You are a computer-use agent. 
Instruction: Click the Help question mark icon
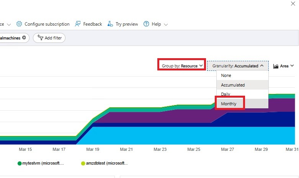(146, 24)
